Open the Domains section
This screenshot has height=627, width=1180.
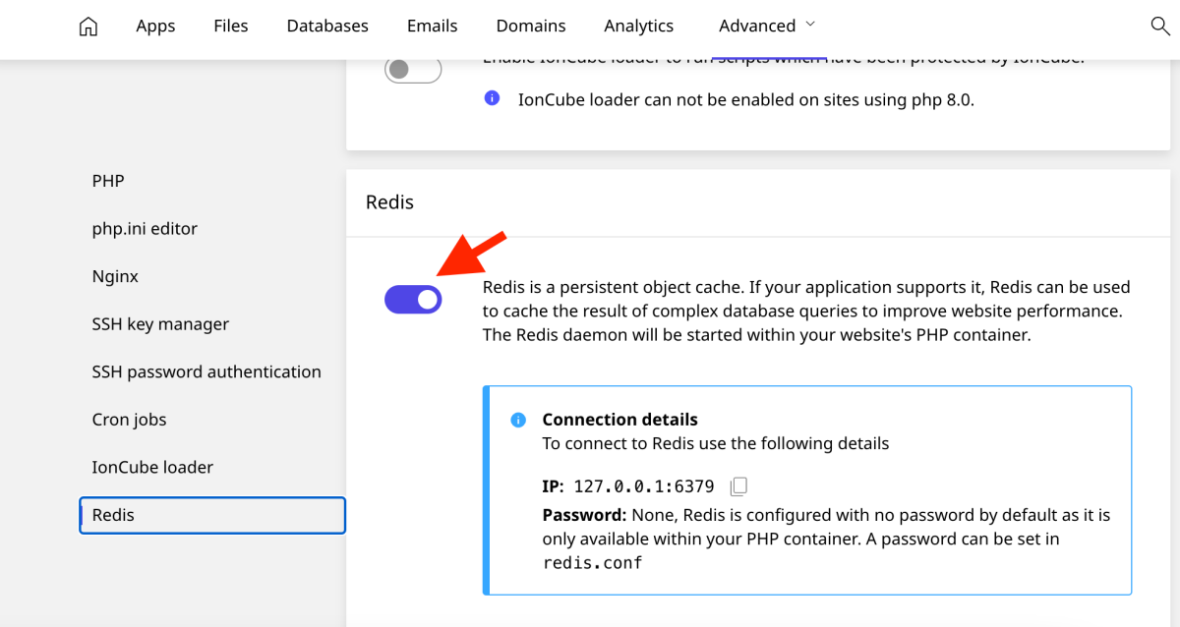tap(531, 26)
